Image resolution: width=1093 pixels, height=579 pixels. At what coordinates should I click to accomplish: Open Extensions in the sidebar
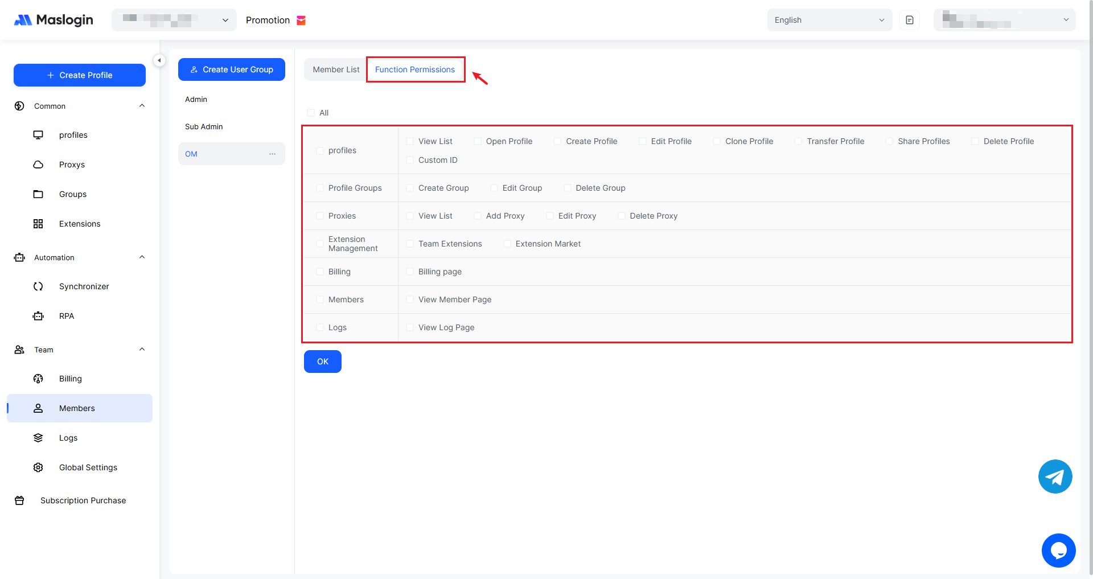(79, 224)
